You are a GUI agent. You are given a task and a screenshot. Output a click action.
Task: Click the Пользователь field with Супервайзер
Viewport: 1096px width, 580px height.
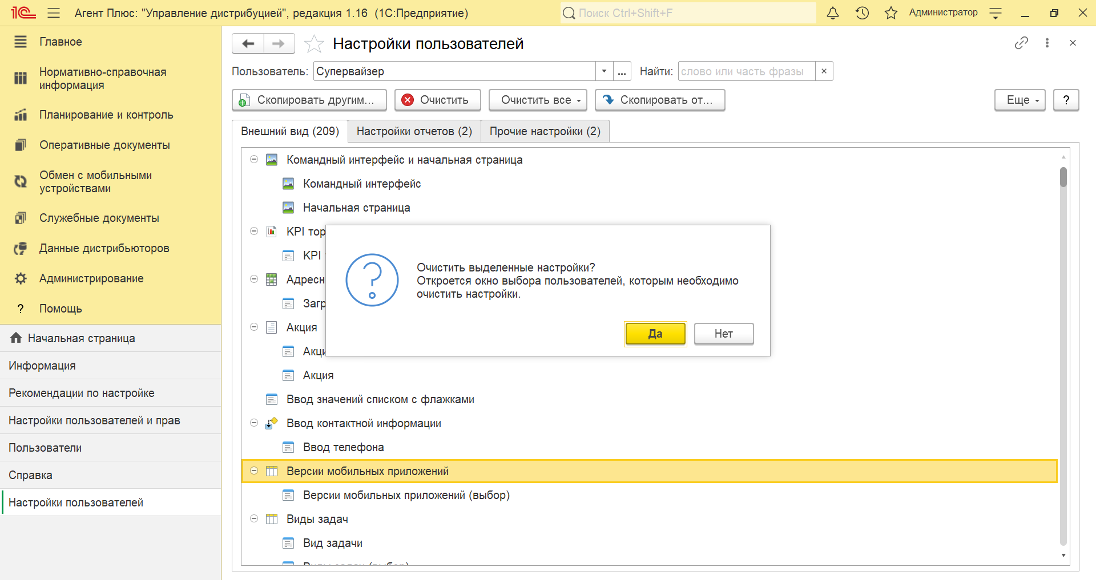454,71
